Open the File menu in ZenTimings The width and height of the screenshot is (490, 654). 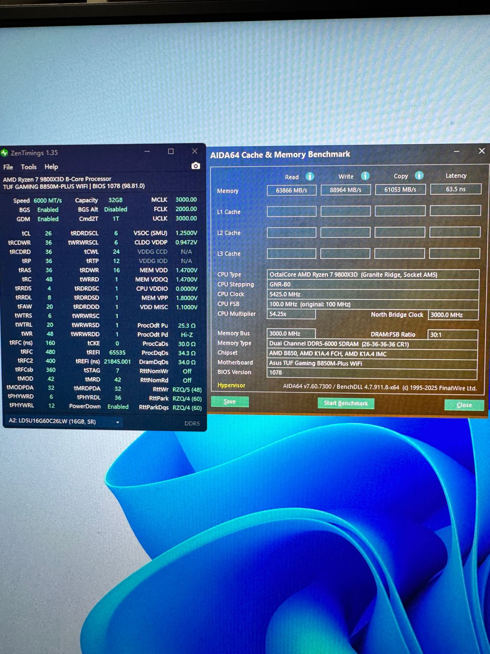tap(8, 167)
